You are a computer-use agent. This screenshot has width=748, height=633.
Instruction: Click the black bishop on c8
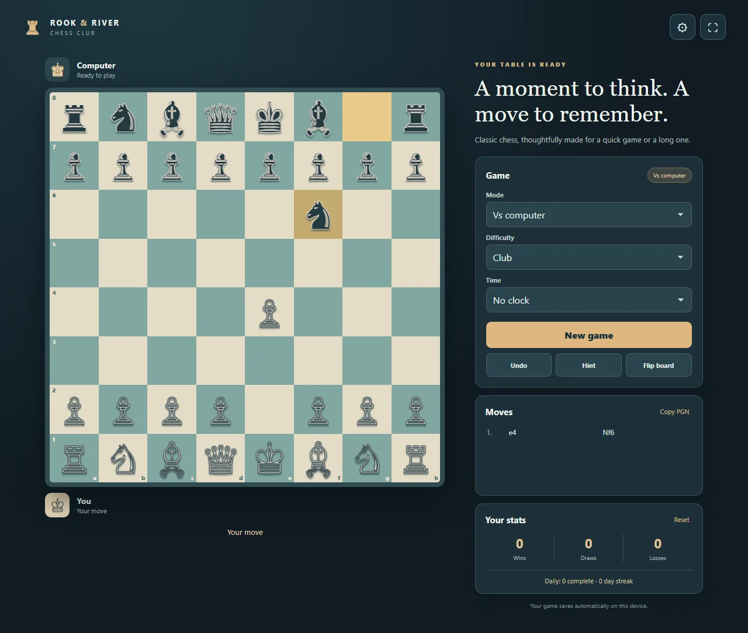[x=172, y=117]
